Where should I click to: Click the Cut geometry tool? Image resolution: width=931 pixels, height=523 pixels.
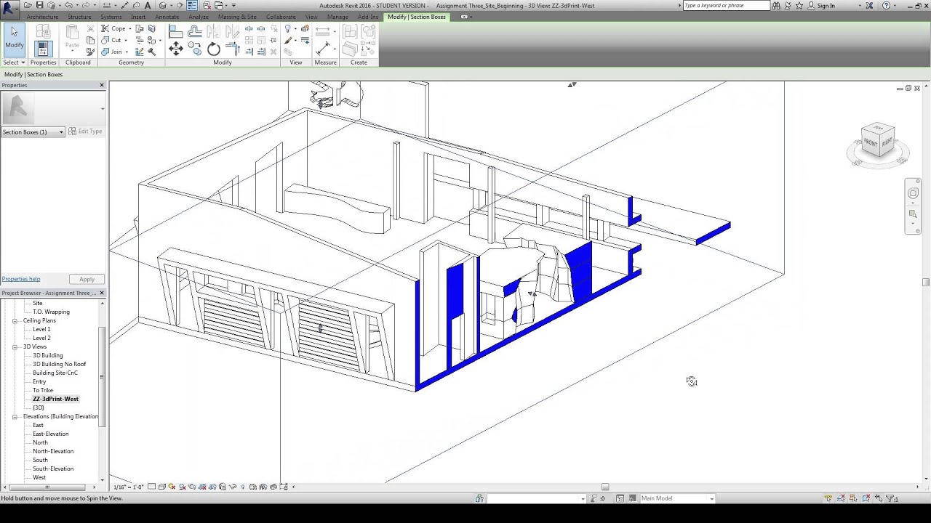coord(112,40)
